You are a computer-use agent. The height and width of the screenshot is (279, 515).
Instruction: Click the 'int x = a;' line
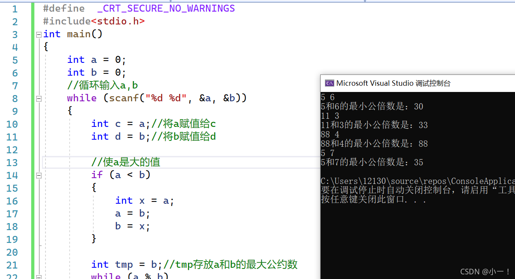(145, 201)
